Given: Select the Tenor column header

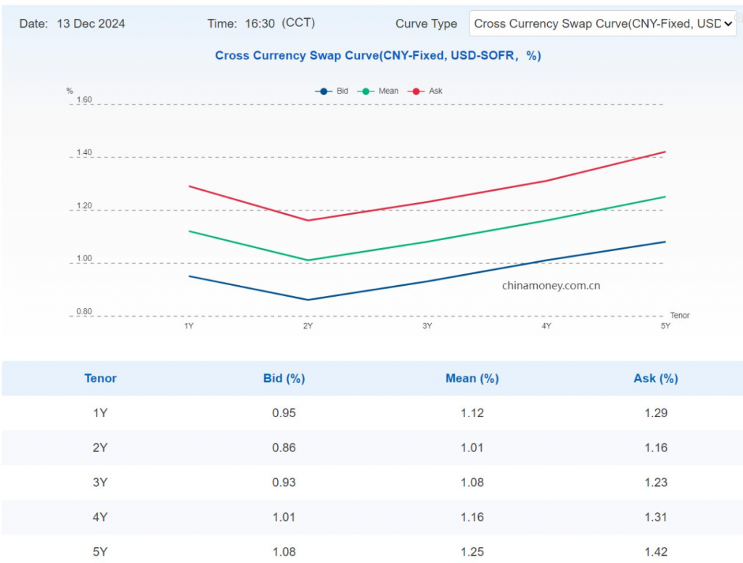Looking at the screenshot, I should point(100,378).
